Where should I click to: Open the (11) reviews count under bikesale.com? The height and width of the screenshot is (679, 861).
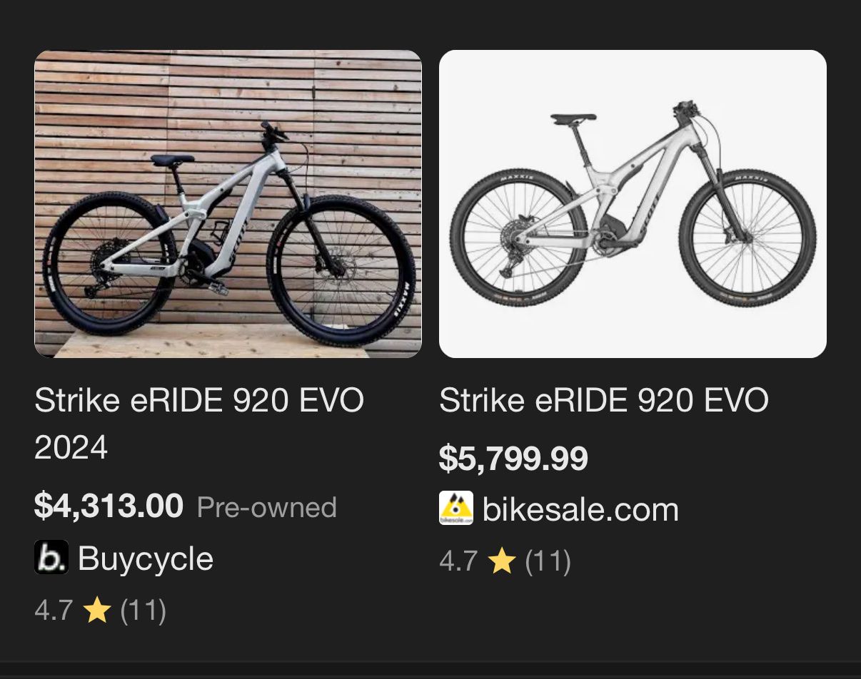pyautogui.click(x=548, y=562)
